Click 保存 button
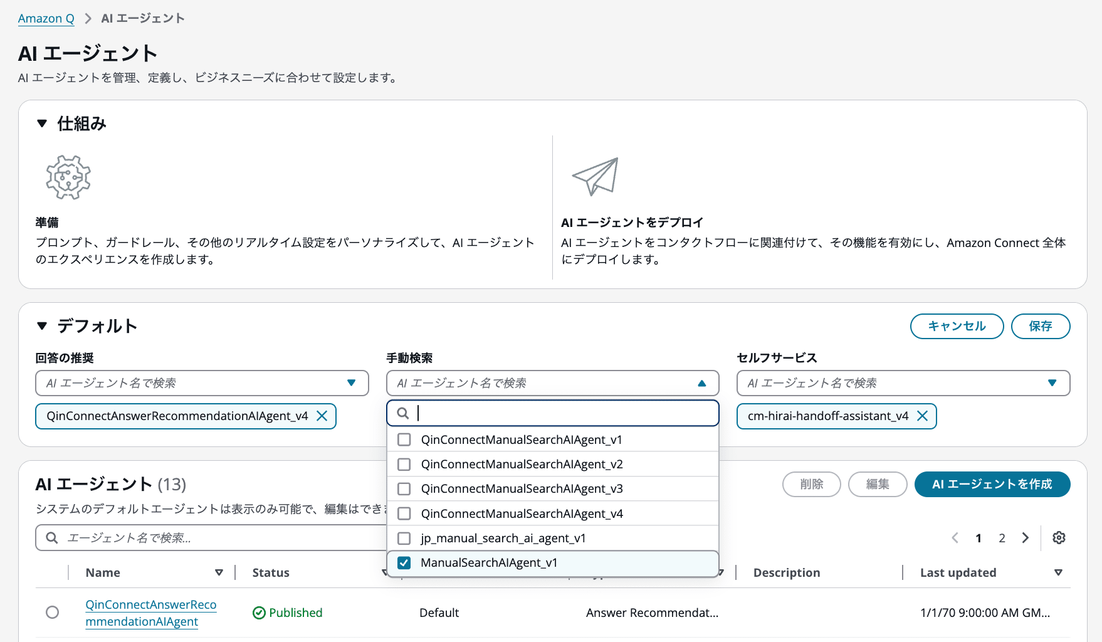 point(1041,326)
